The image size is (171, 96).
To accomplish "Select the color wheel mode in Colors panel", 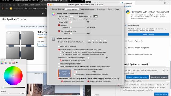I will point(2,63).
